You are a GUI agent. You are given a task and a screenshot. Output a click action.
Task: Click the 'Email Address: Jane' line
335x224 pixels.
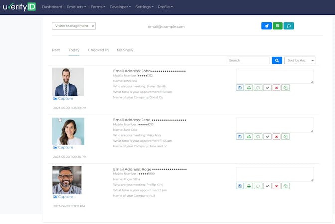[150, 120]
